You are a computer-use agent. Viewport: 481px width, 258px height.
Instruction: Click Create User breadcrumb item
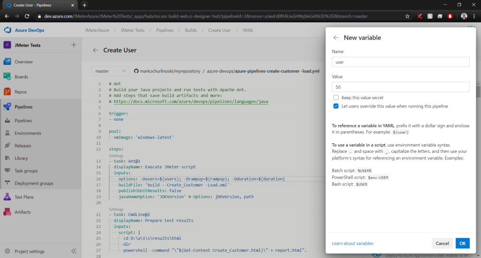coord(220,31)
